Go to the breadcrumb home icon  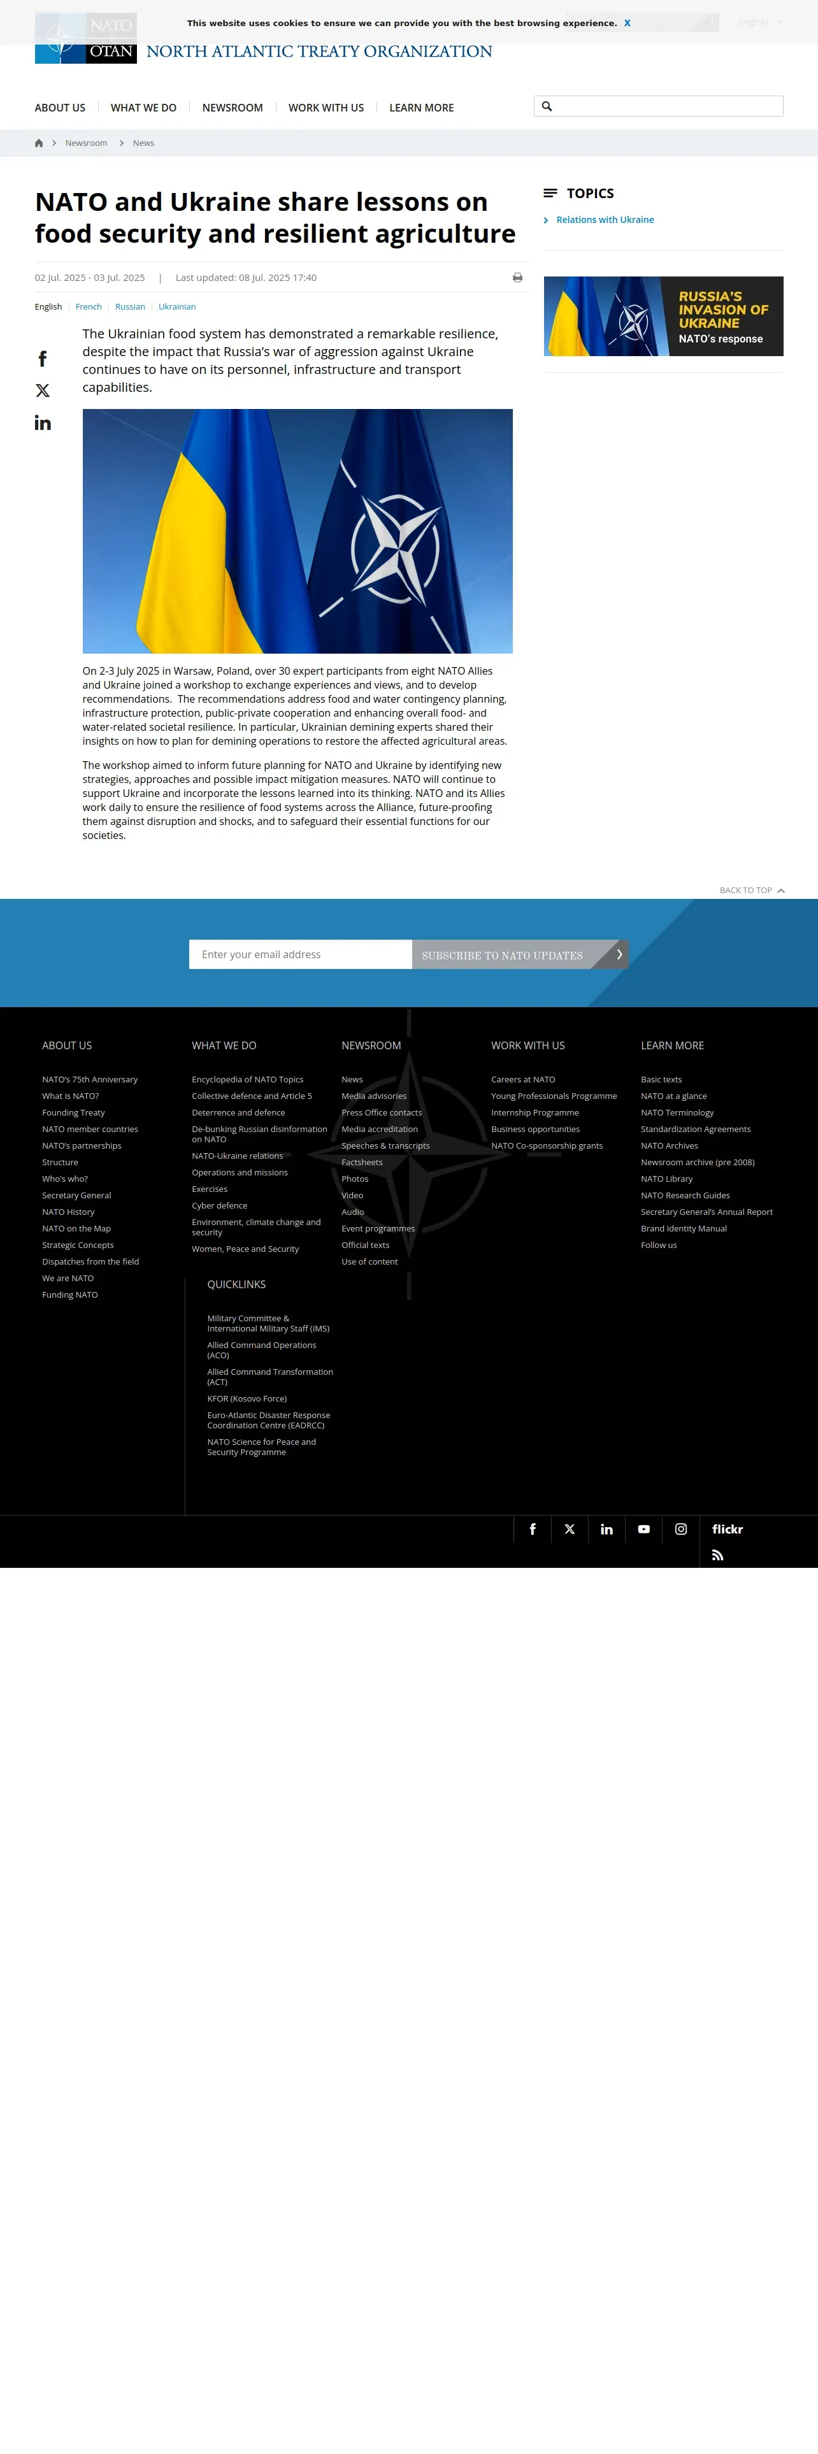tap(39, 143)
